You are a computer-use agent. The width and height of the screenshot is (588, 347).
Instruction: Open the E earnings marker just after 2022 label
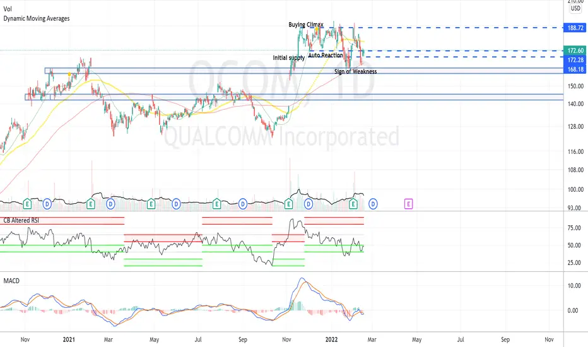(353, 204)
